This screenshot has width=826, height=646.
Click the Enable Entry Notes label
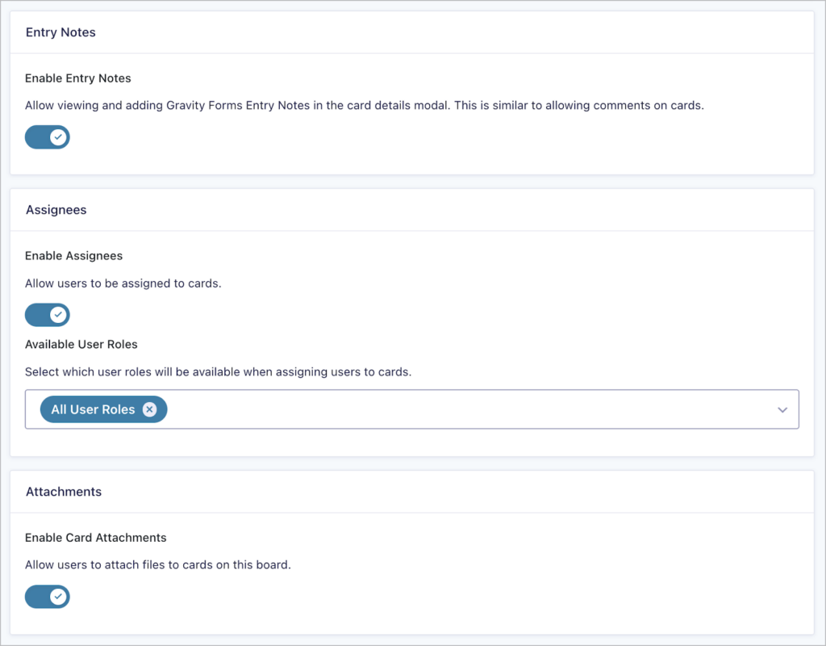tap(77, 78)
